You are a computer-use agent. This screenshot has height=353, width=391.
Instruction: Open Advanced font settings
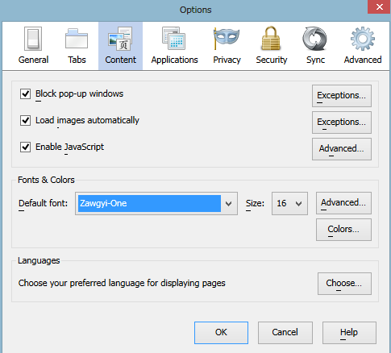[343, 203]
